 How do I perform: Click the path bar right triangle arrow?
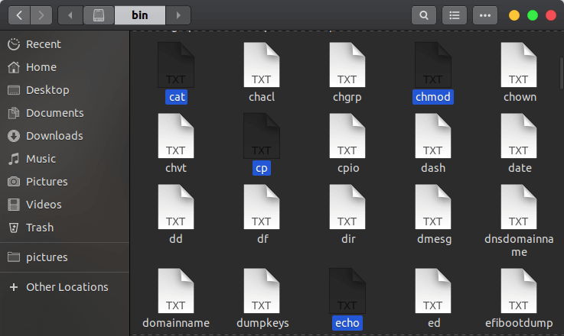coord(178,15)
